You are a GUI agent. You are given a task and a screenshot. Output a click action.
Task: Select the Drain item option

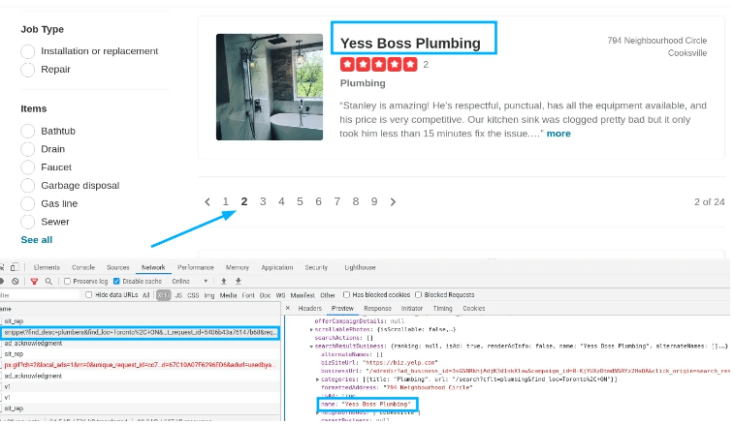(x=27, y=149)
